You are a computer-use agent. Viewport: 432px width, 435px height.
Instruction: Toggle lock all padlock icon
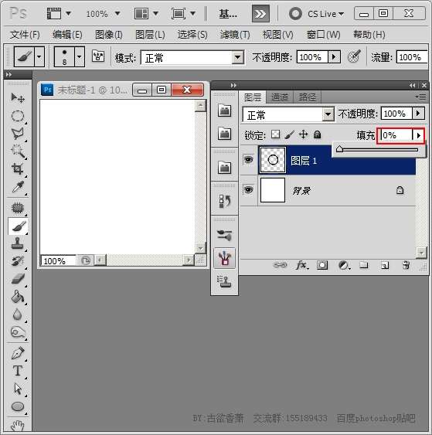click(317, 135)
